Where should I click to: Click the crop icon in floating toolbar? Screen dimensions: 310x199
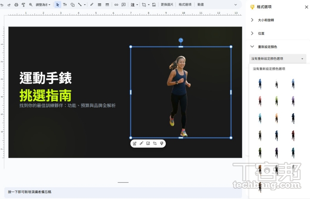pyautogui.click(x=155, y=143)
